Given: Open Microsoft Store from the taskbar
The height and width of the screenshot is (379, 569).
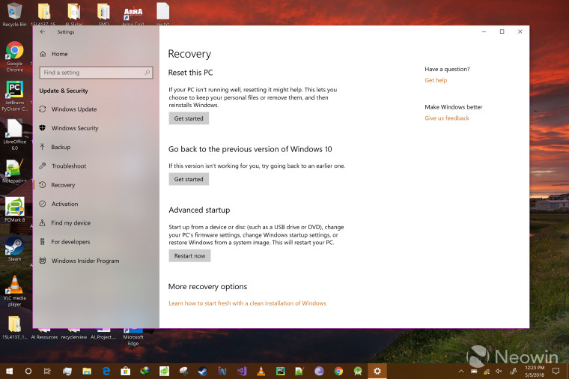Looking at the screenshot, I should (x=126, y=371).
